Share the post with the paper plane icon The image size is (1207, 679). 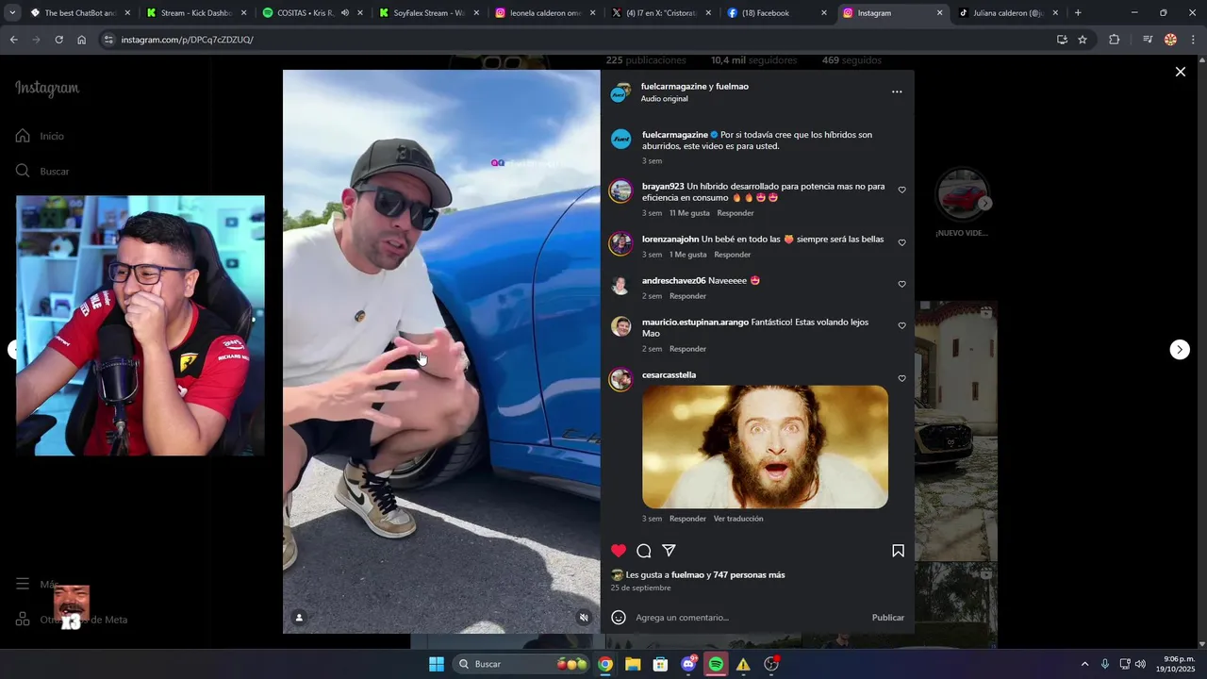(x=669, y=551)
